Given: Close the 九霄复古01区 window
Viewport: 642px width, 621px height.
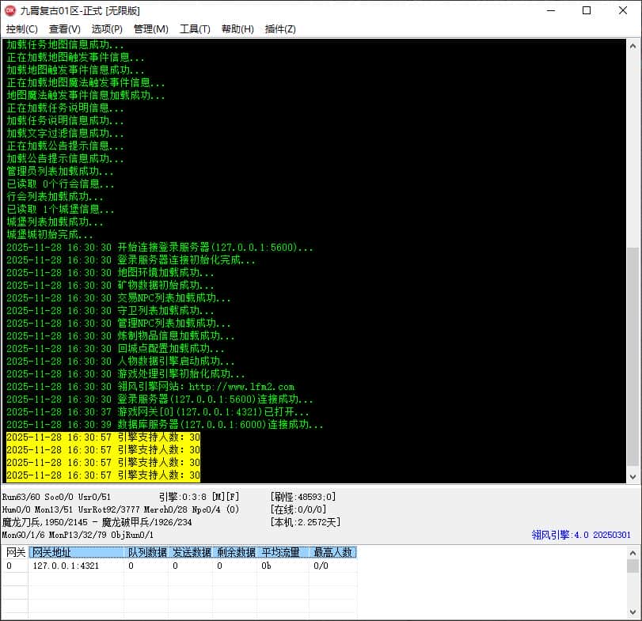Looking at the screenshot, I should pos(623,10).
